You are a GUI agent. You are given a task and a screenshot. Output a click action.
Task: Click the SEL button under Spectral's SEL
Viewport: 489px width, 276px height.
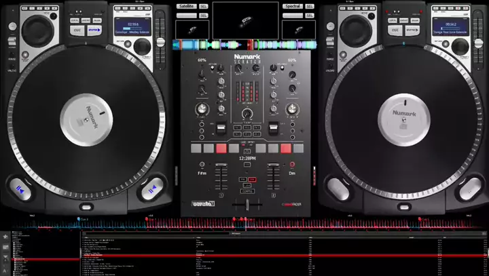[x=310, y=16]
